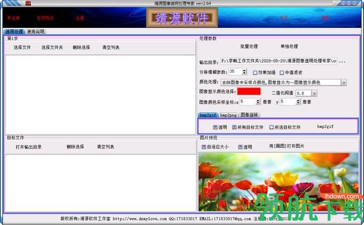364x225 pixels.
Task: Open the 关于 about link in banner
Action: (283, 18)
